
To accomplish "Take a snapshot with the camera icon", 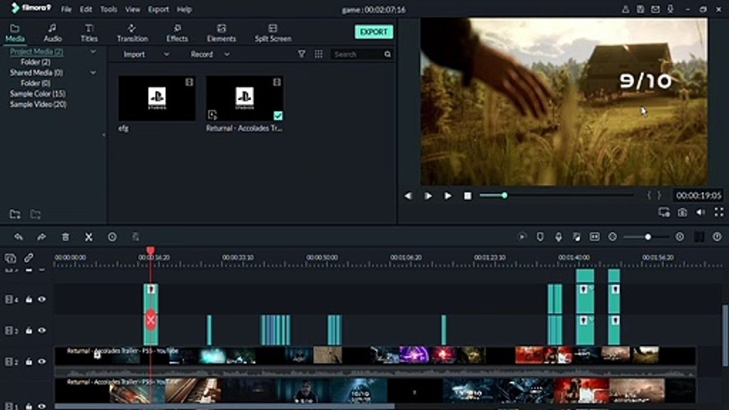I will coord(682,212).
